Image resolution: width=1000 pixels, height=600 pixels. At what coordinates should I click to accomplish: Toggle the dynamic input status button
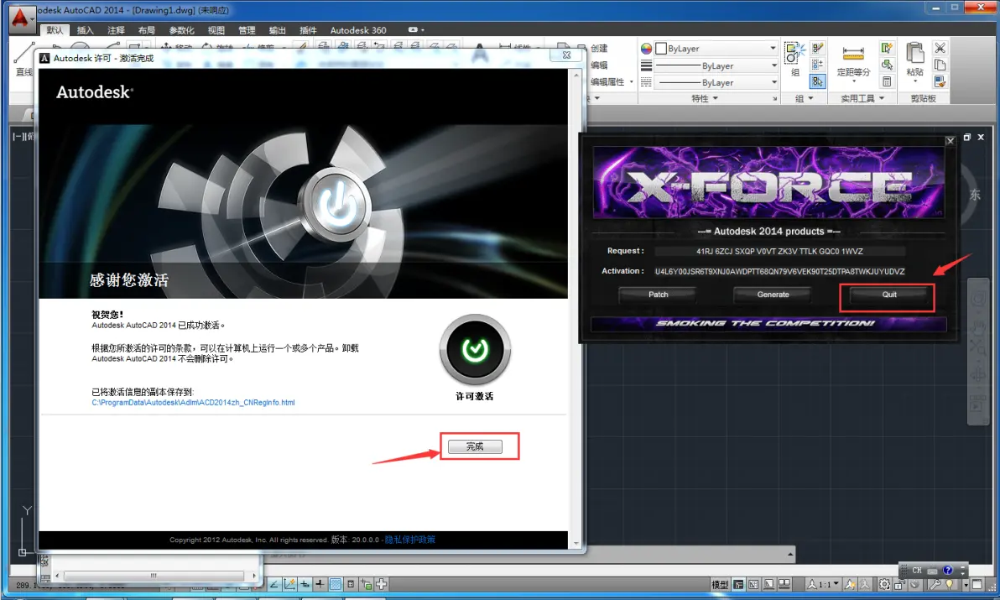click(x=305, y=584)
